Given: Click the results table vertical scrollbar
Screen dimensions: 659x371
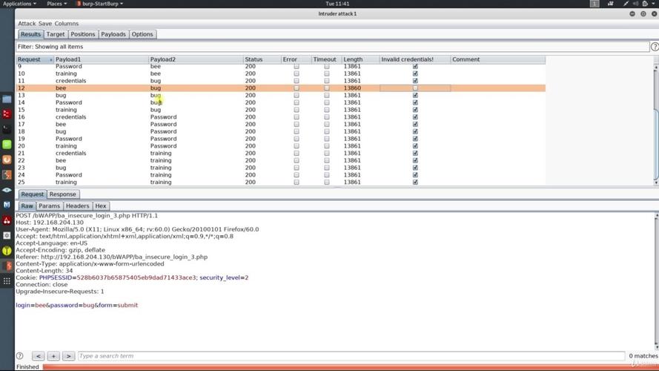Looking at the screenshot, I should [656, 125].
